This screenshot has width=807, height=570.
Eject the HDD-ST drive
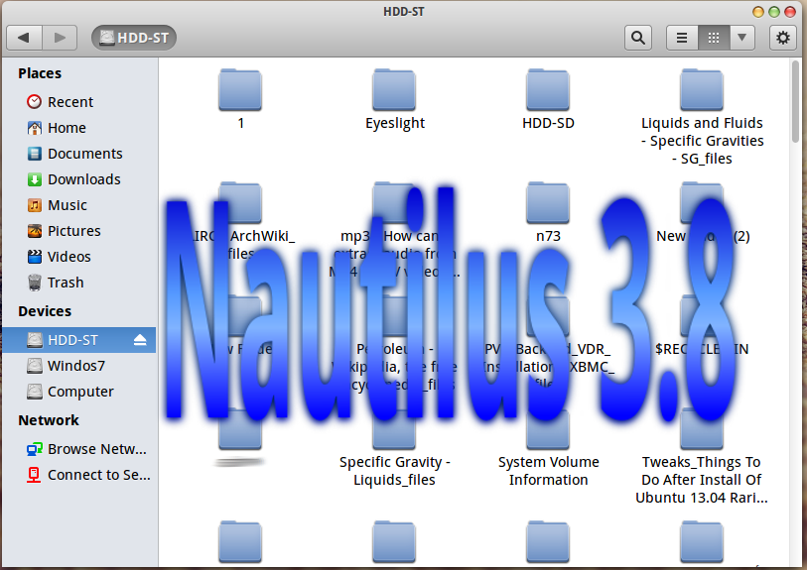coord(140,340)
